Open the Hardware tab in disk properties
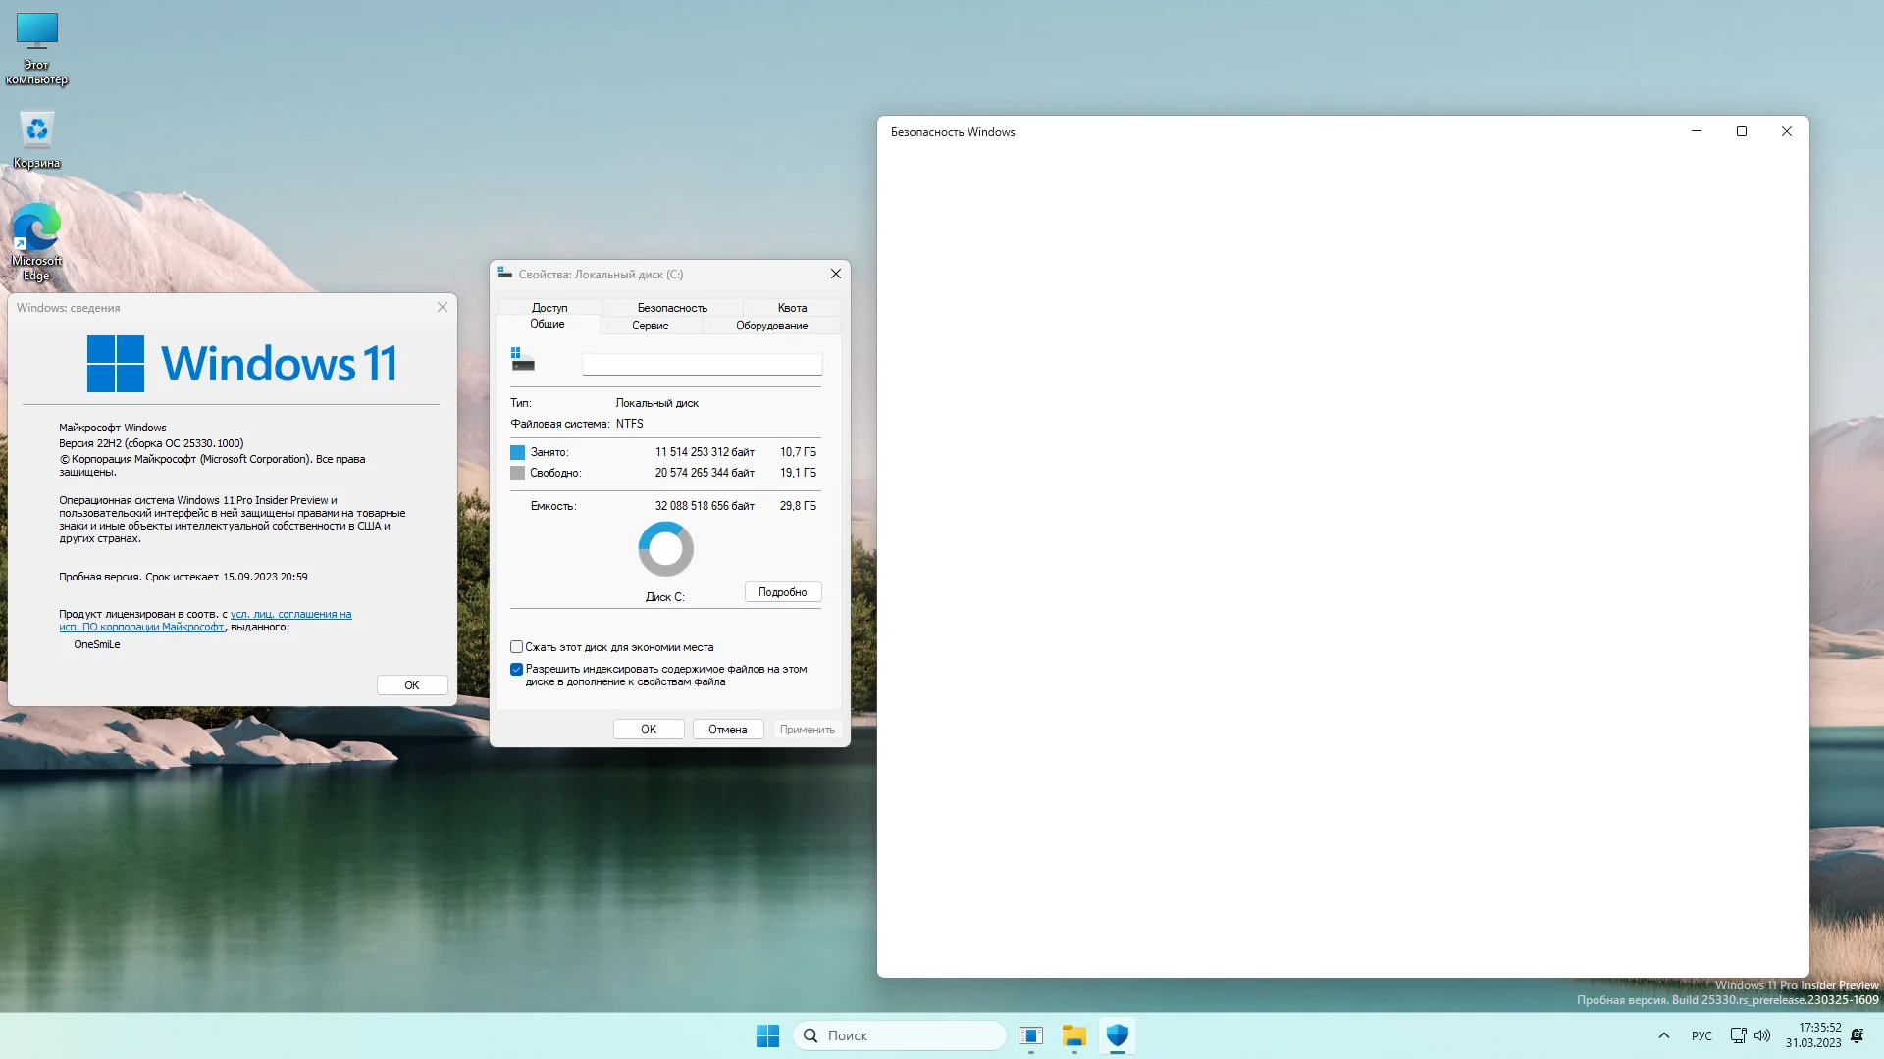Viewport: 1884px width, 1059px height. 771,326
